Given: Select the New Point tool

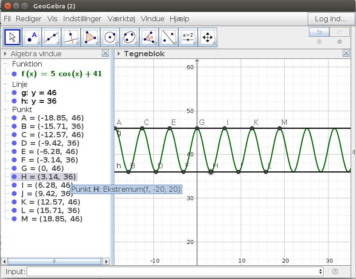Looking at the screenshot, I should (32, 37).
